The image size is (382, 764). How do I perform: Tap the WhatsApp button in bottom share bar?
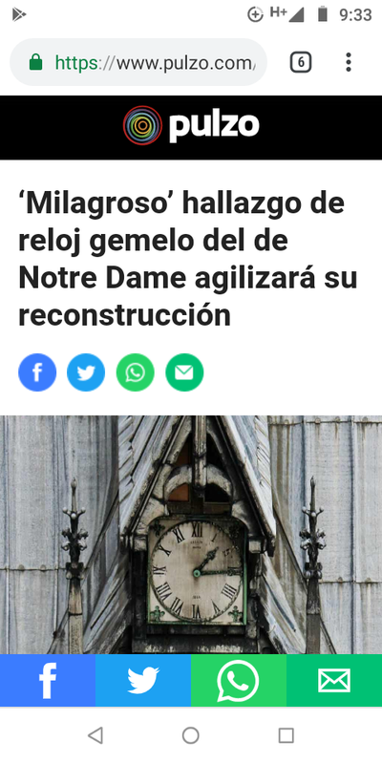point(239,680)
